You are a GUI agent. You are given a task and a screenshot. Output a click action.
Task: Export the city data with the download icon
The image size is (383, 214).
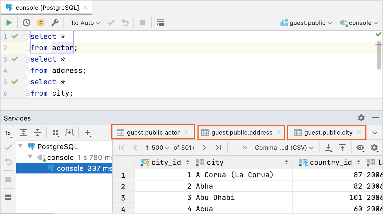click(x=329, y=148)
